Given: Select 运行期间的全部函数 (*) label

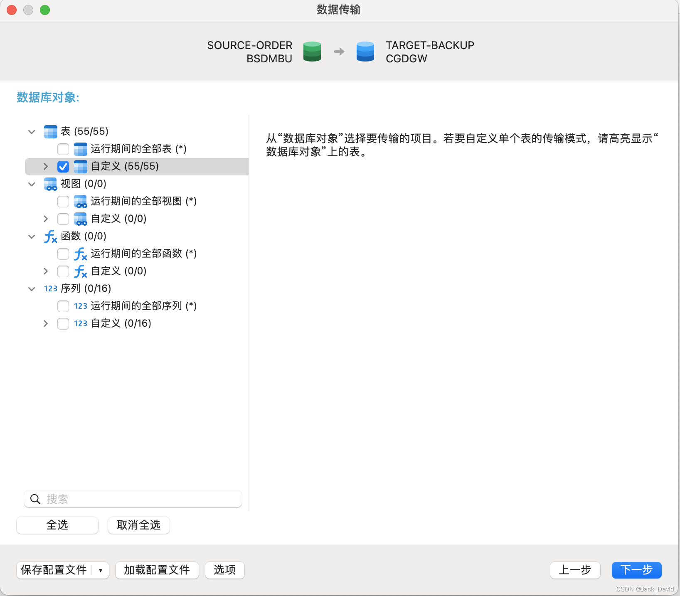Looking at the screenshot, I should [144, 254].
